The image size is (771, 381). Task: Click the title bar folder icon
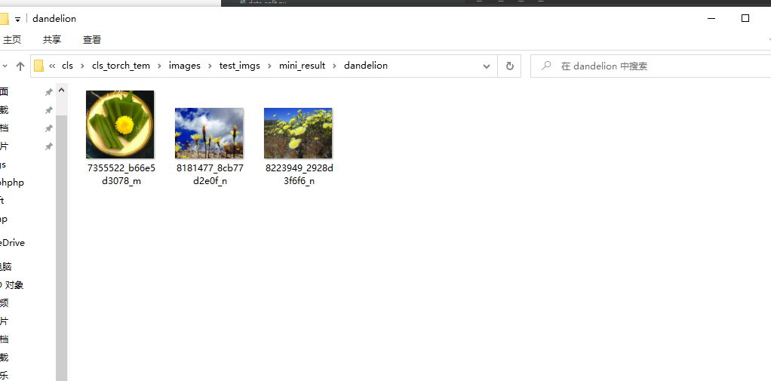pyautogui.click(x=4, y=19)
